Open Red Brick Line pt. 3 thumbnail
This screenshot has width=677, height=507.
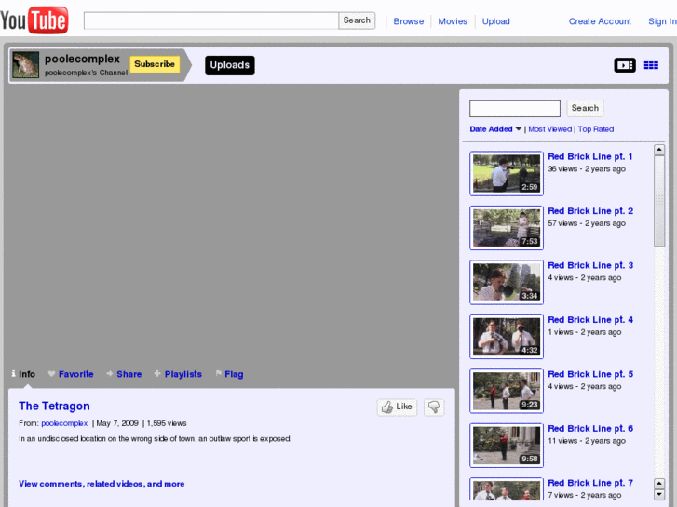point(507,282)
